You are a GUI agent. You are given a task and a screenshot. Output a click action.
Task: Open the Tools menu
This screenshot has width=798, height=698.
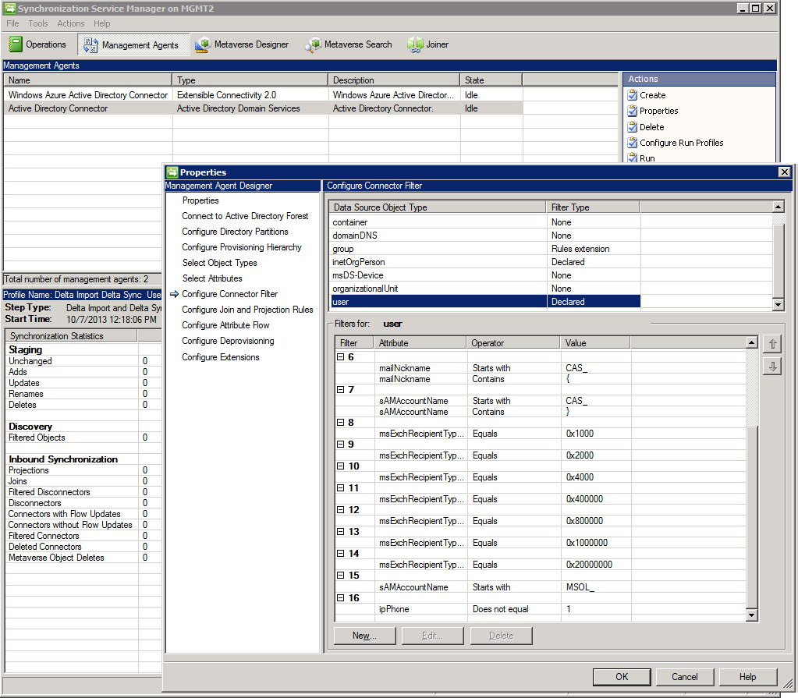coord(37,23)
